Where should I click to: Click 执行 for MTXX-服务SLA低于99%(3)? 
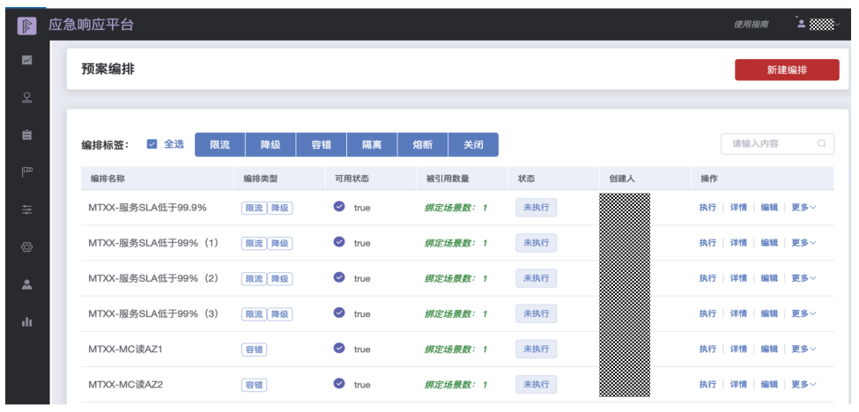[707, 313]
